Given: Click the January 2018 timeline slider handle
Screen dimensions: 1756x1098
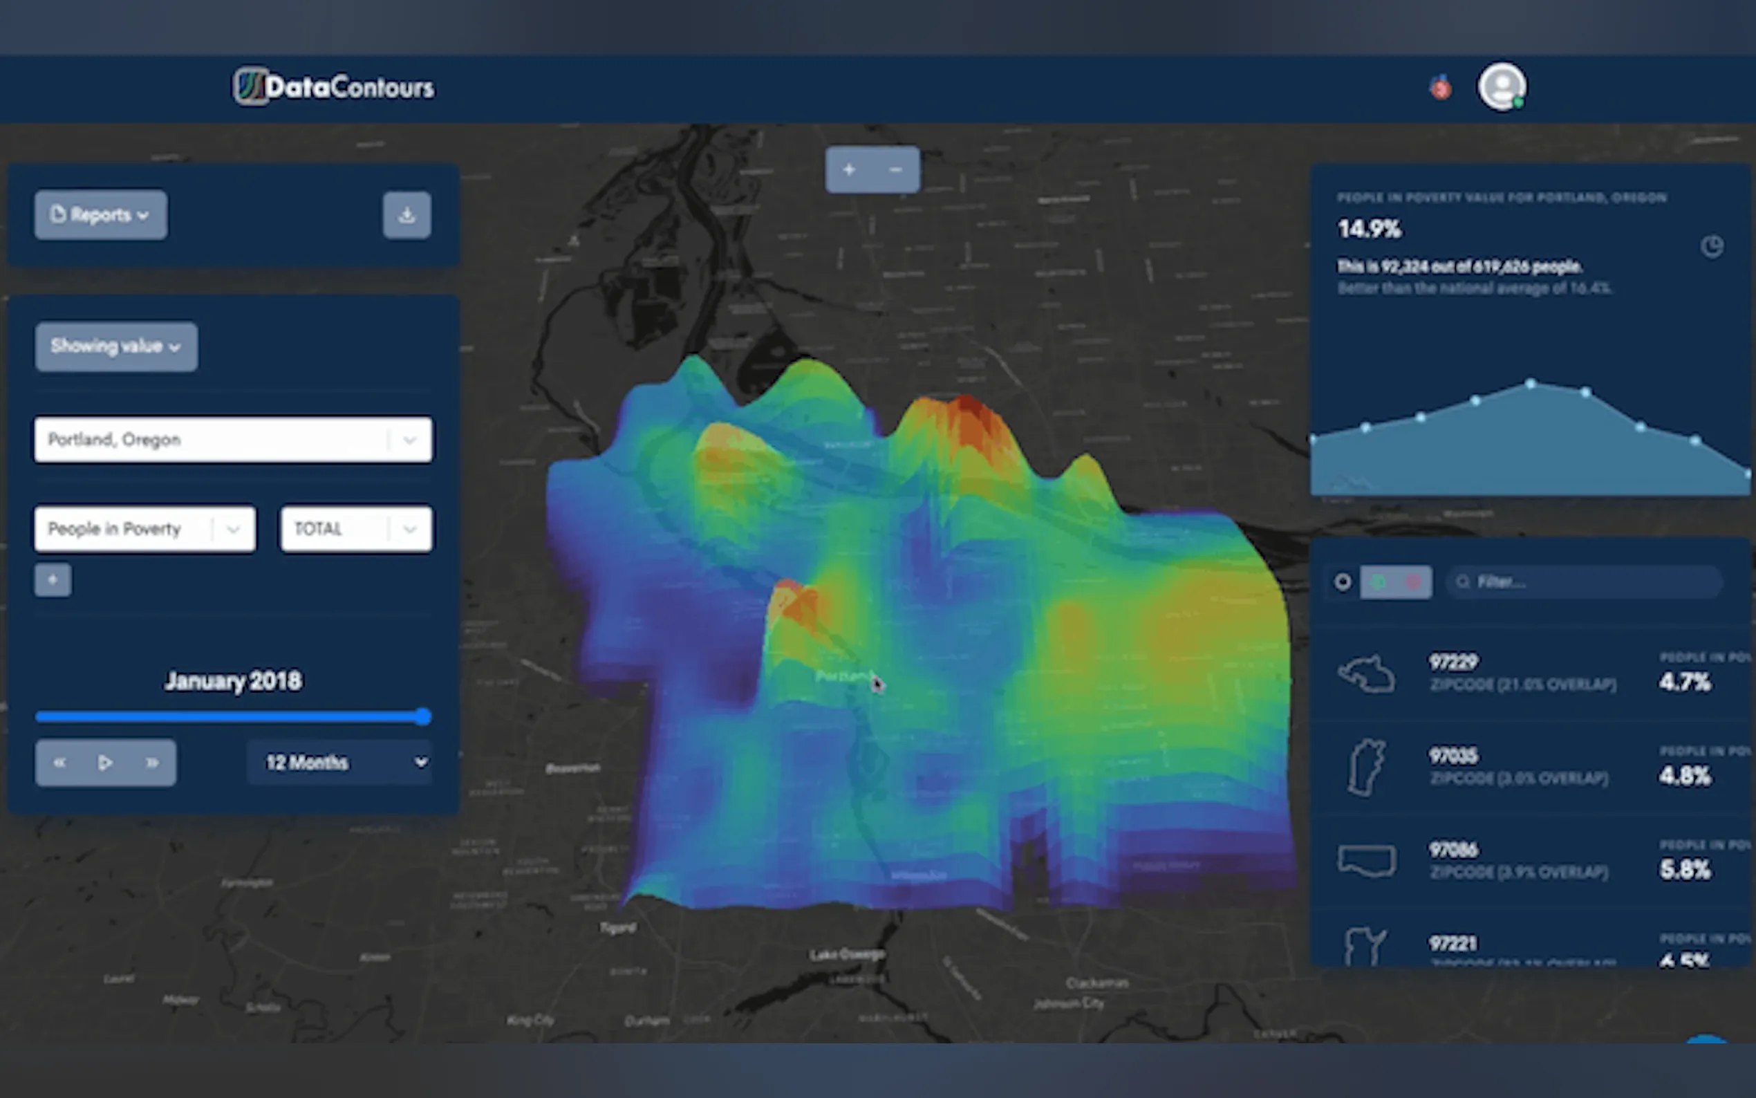Looking at the screenshot, I should click(423, 718).
